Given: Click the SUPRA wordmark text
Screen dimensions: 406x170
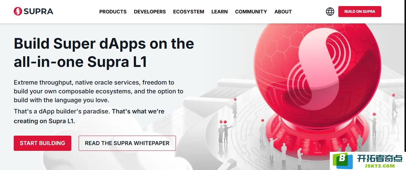Looking at the screenshot, I should (x=38, y=12).
